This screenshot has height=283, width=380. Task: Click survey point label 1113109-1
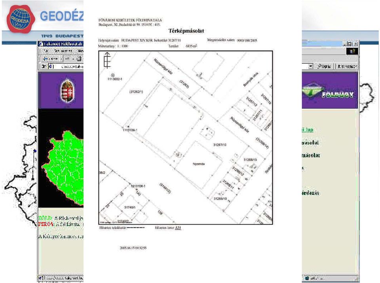(130, 130)
